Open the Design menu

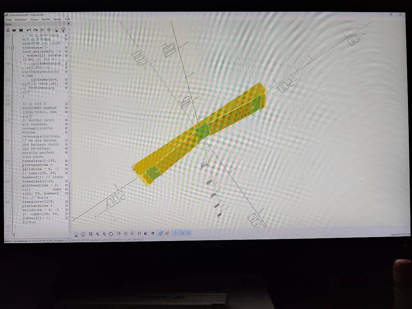pyautogui.click(x=34, y=19)
